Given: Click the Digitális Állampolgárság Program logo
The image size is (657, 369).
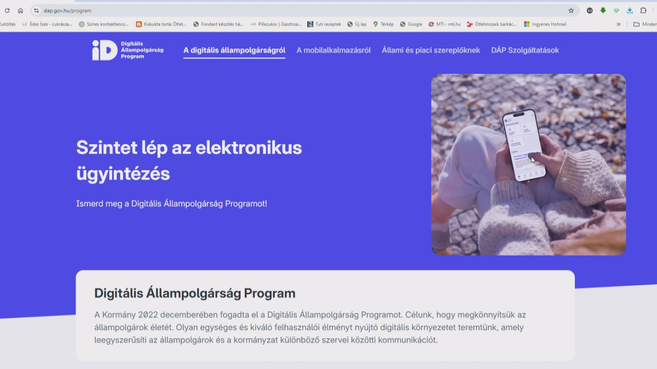Looking at the screenshot, I should [x=128, y=50].
